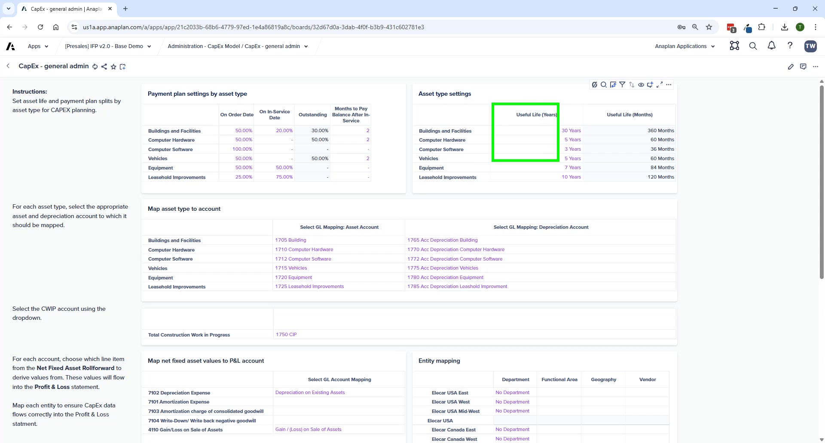
Task: Expand the Anaplan Applications dropdown
Action: [684, 46]
